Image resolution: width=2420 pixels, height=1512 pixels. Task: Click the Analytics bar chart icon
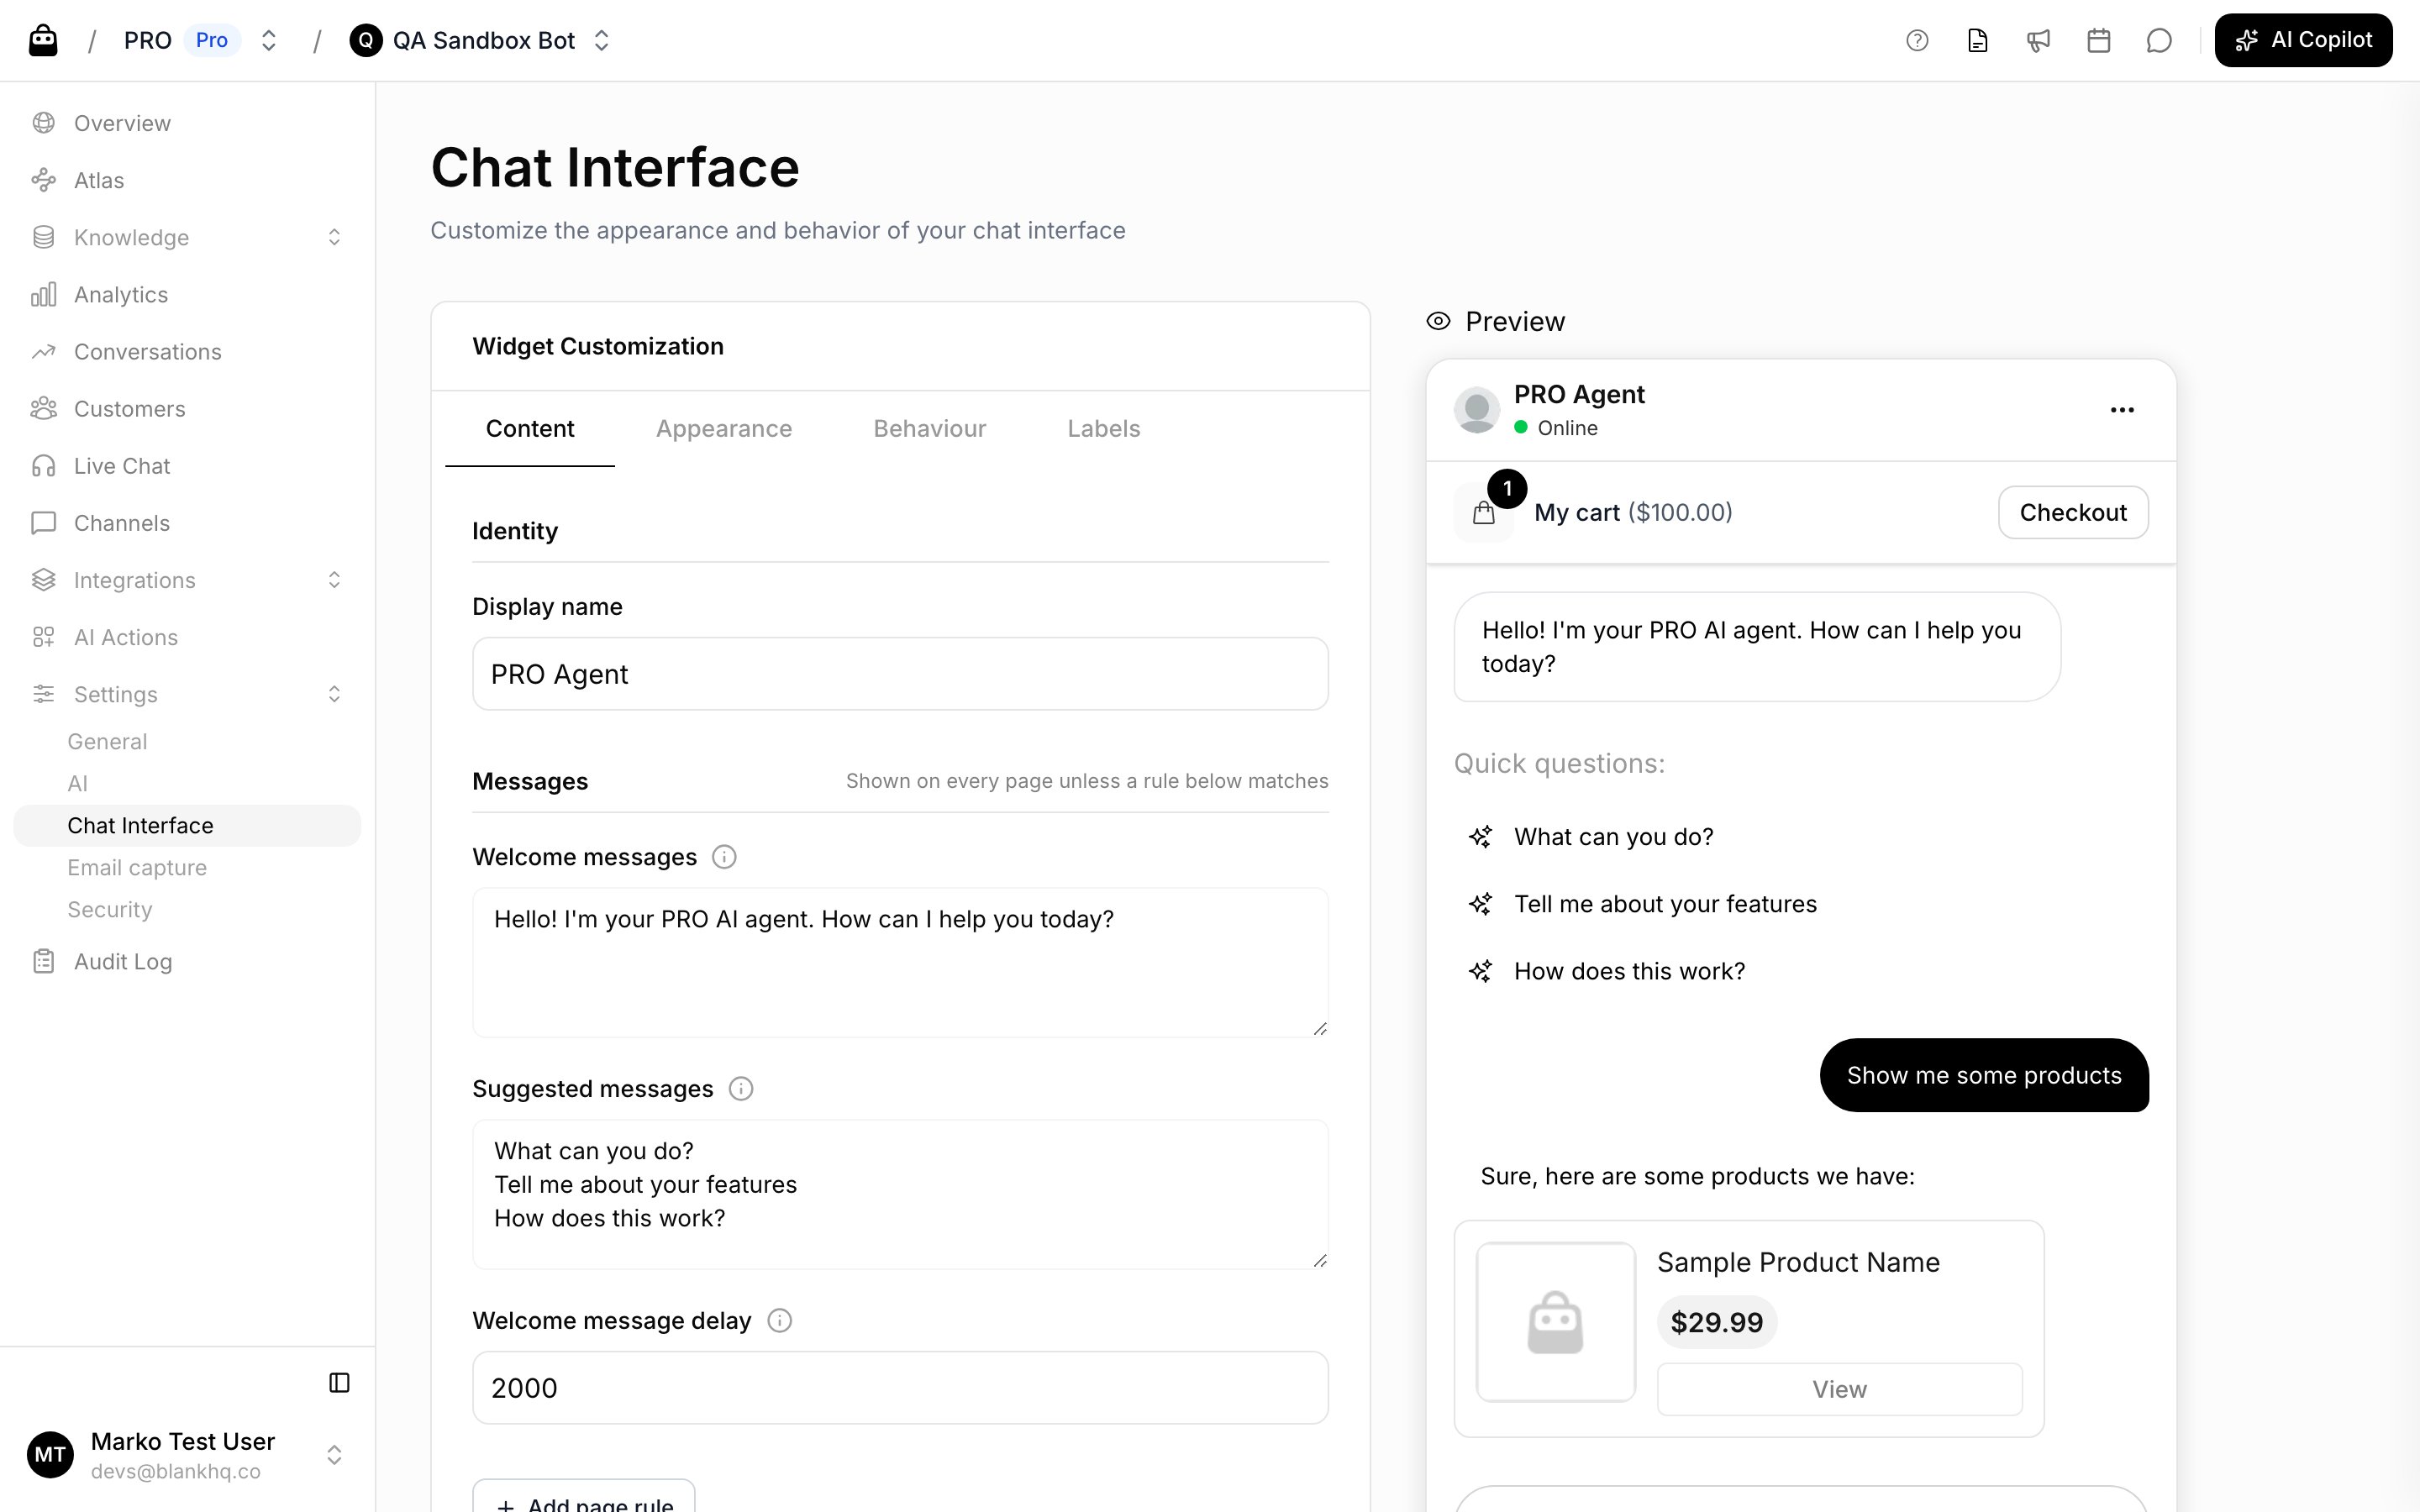[43, 294]
